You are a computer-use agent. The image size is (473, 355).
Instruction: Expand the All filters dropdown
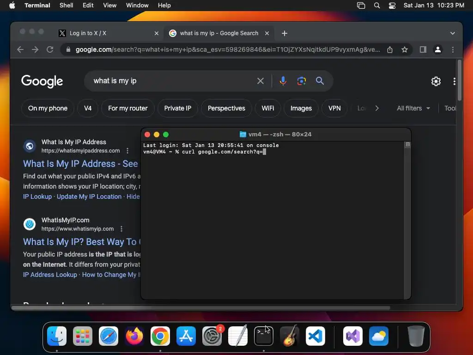413,108
